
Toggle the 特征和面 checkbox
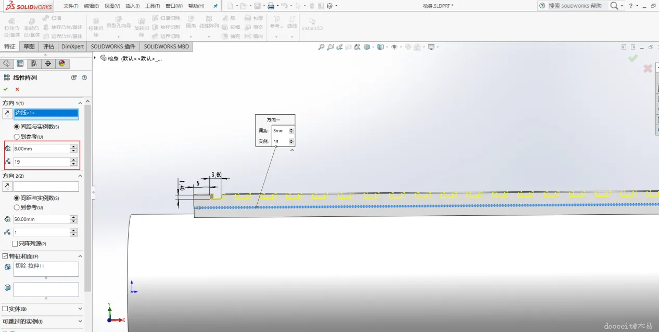(x=5, y=256)
